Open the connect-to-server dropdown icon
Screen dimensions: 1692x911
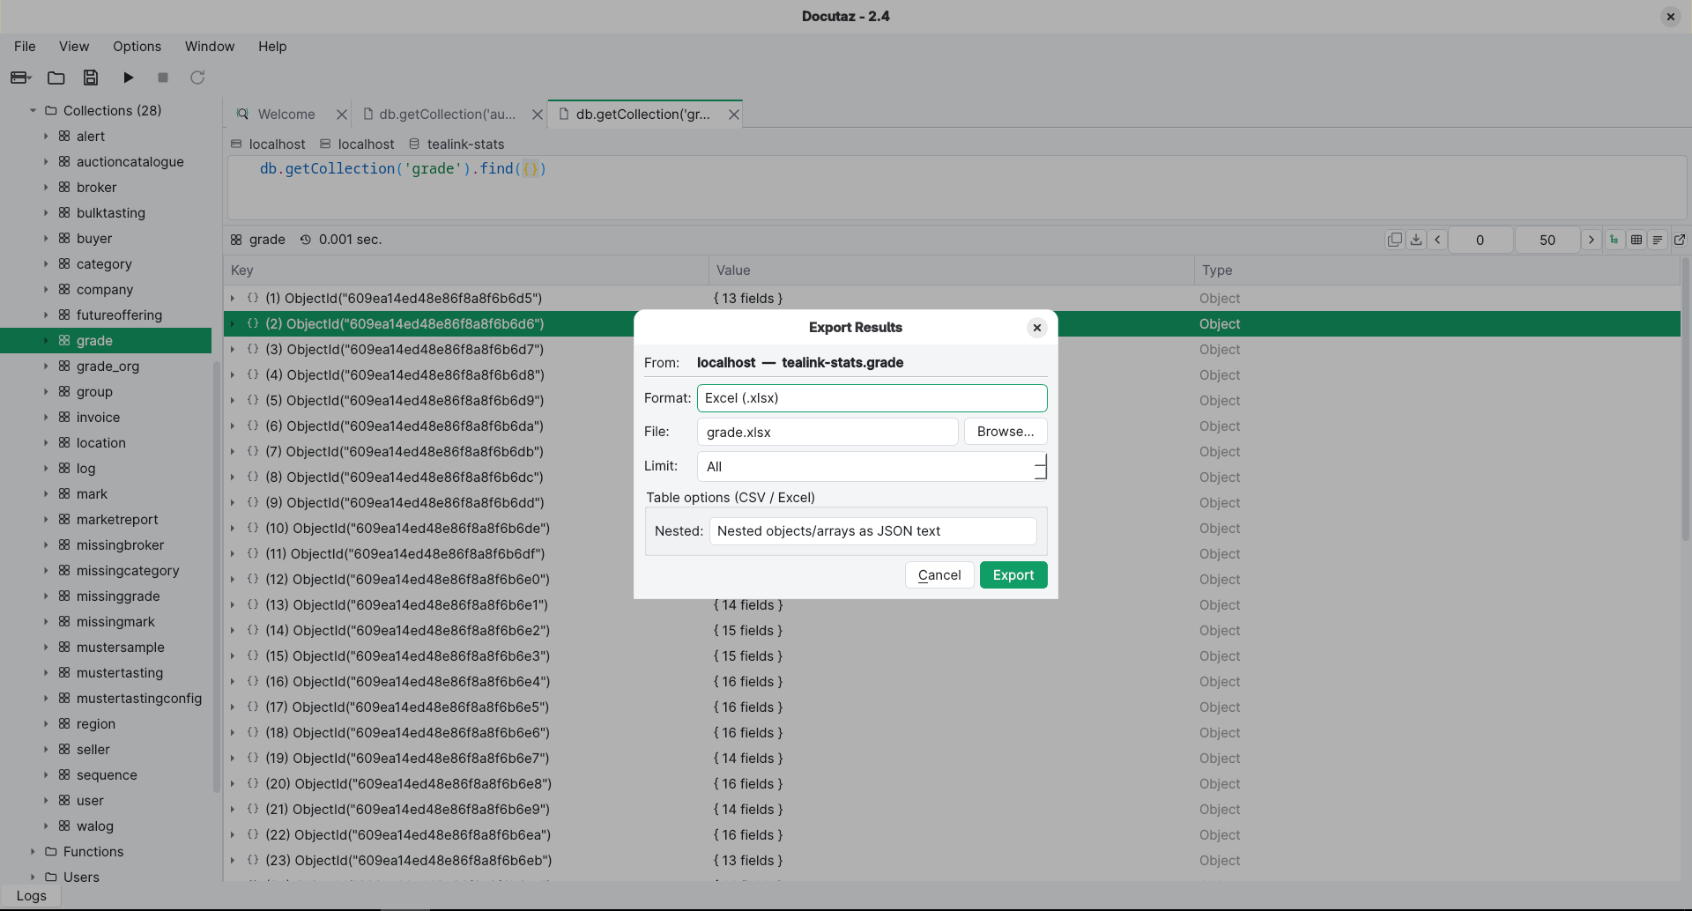pos(20,78)
